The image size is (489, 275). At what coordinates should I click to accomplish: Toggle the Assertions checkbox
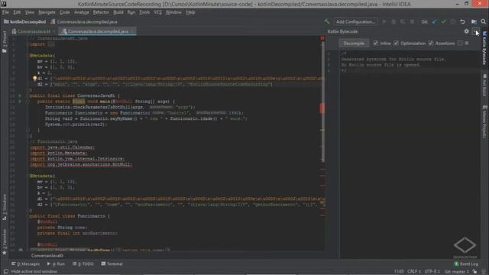pyautogui.click(x=430, y=43)
